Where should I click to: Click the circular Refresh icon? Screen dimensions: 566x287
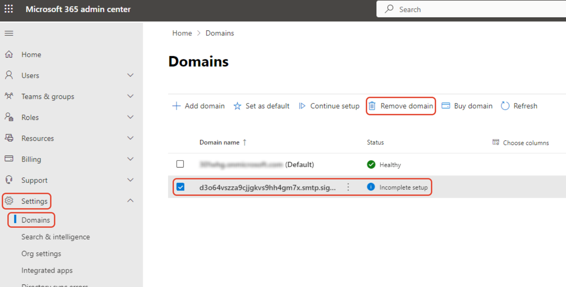coord(505,106)
